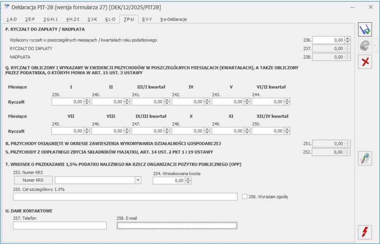This screenshot has width=380, height=244.
Task: Adjust Wnioskowana kwota 254 spinner arrows
Action: tap(188, 181)
